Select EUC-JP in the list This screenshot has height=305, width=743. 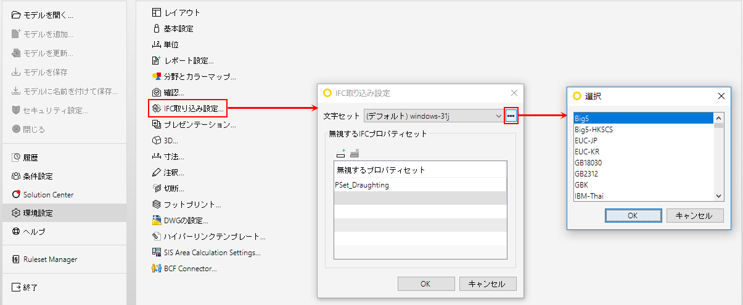644,140
